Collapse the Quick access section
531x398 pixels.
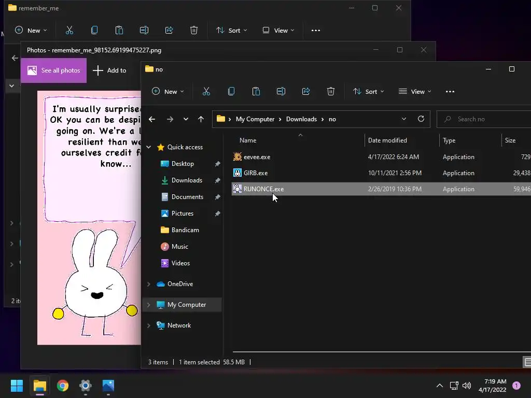click(149, 147)
